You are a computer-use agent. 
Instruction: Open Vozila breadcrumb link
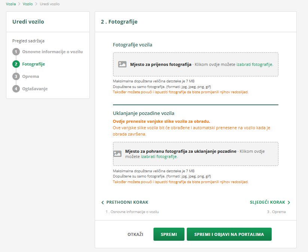pyautogui.click(x=11, y=4)
